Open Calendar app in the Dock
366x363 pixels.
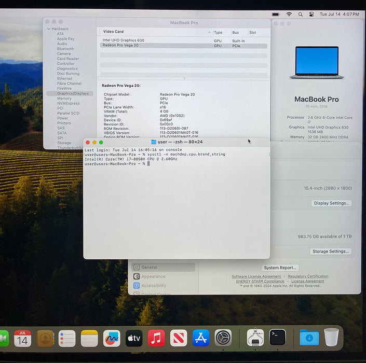(x=22, y=338)
